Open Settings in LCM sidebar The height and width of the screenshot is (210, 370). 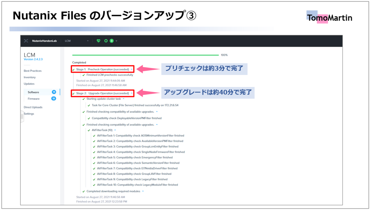(x=29, y=114)
